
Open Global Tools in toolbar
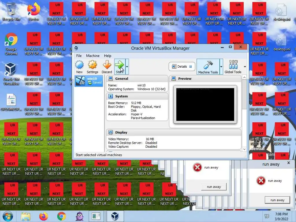tap(233, 67)
